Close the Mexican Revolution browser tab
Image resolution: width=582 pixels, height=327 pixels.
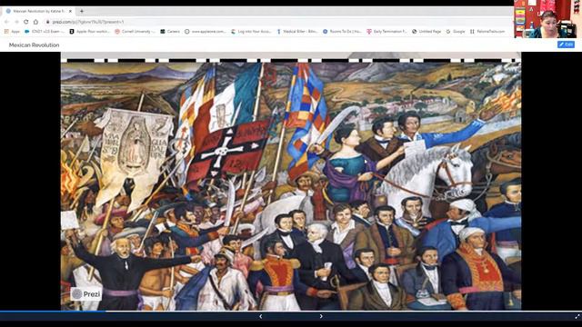pyautogui.click(x=70, y=11)
